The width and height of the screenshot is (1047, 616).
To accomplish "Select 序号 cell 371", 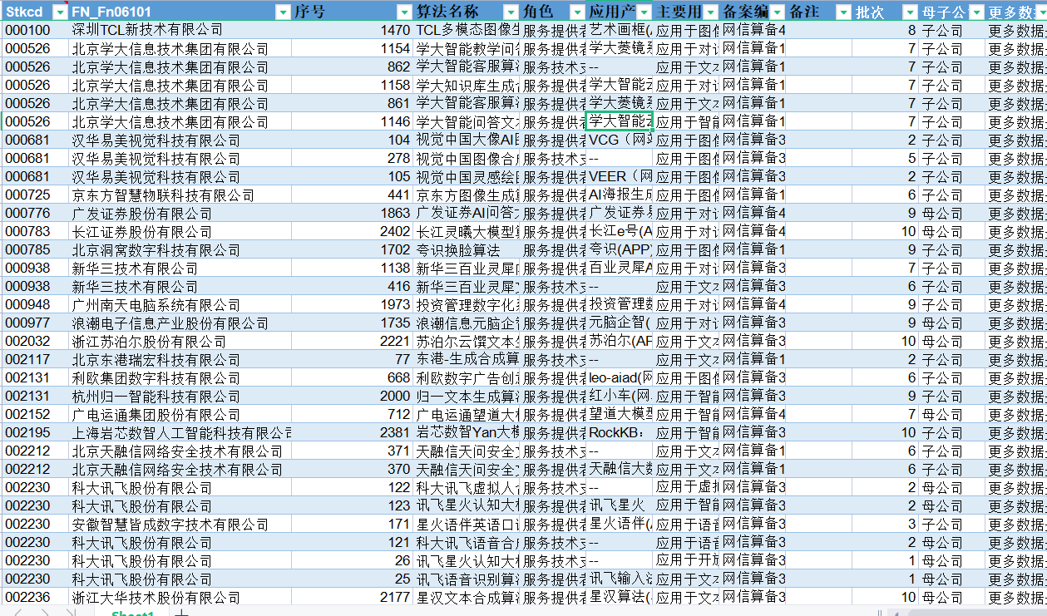I will [353, 451].
